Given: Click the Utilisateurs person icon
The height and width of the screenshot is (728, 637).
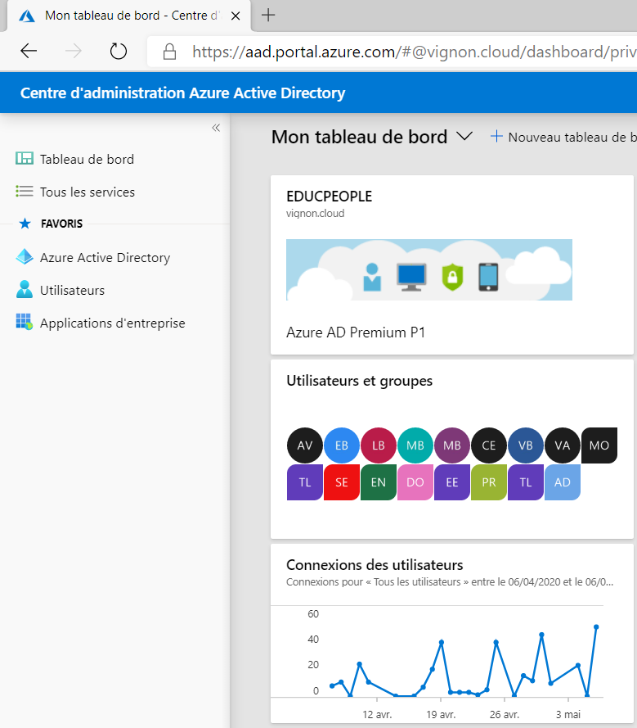Looking at the screenshot, I should pos(25,289).
